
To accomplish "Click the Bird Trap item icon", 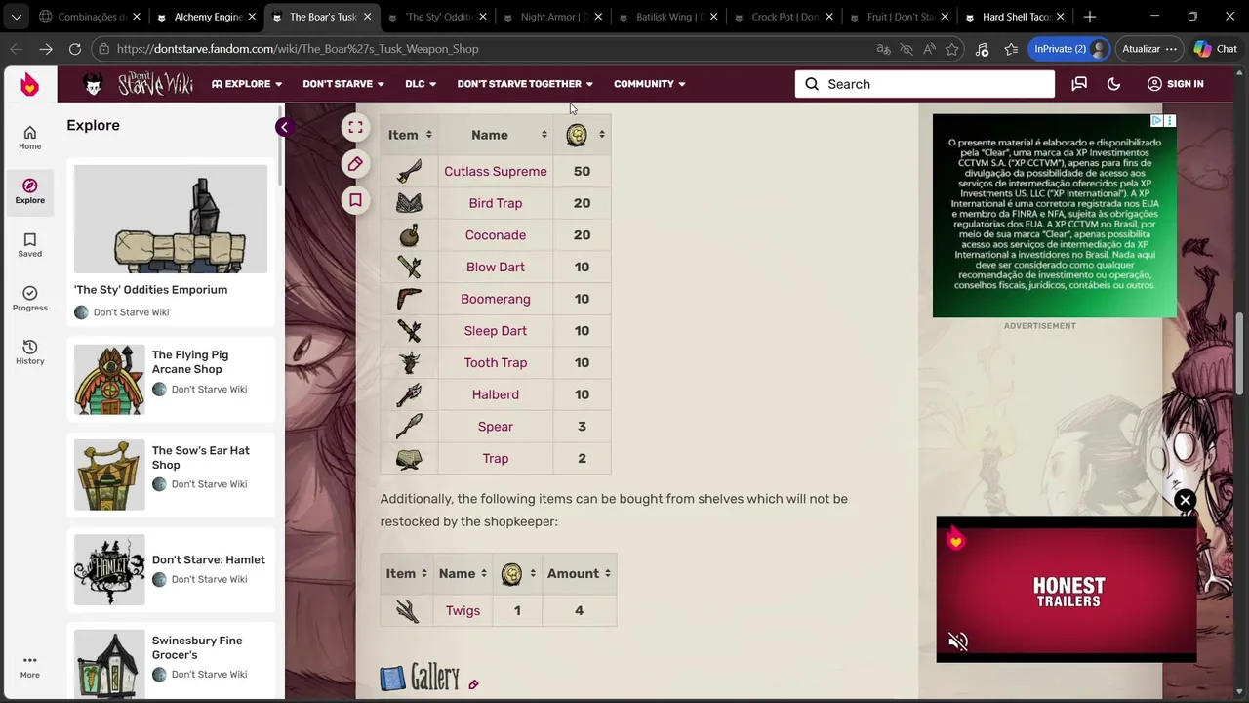I will coord(409,203).
